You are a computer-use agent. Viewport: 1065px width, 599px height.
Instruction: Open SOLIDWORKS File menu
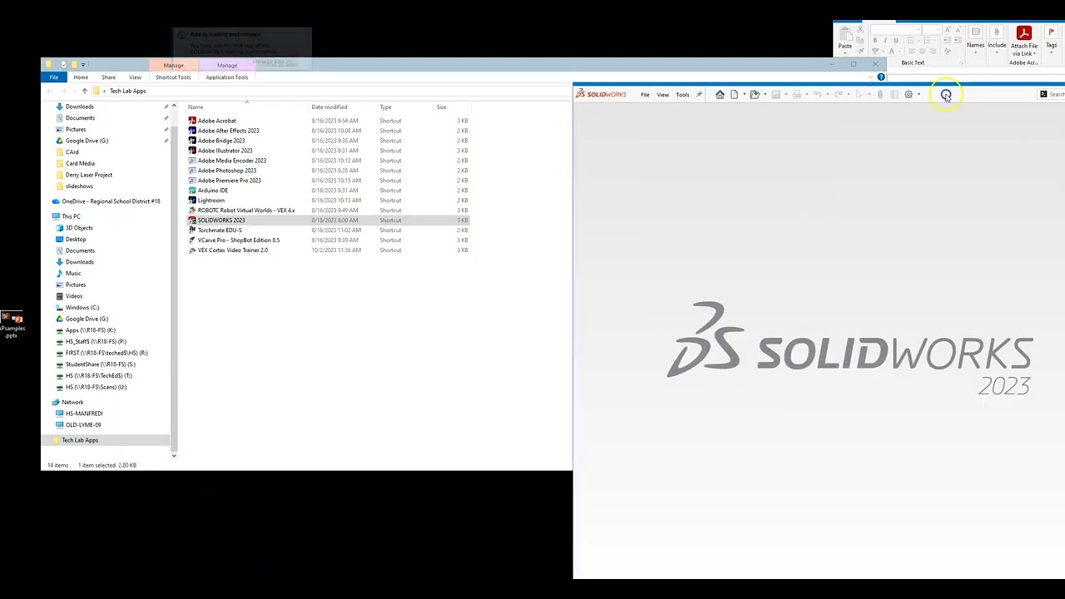pos(645,95)
